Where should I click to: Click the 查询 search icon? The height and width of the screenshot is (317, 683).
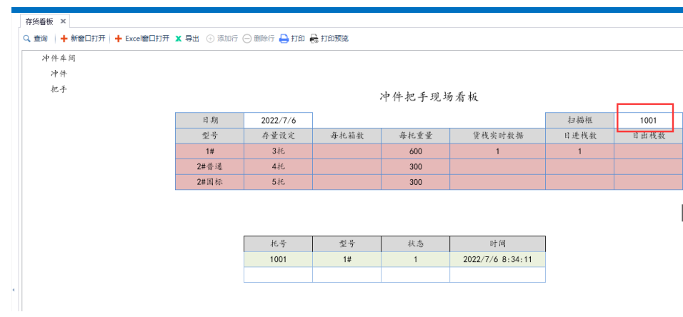pos(27,39)
